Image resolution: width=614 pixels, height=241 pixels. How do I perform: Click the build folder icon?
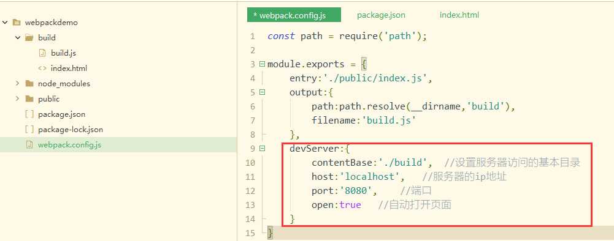pyautogui.click(x=29, y=37)
